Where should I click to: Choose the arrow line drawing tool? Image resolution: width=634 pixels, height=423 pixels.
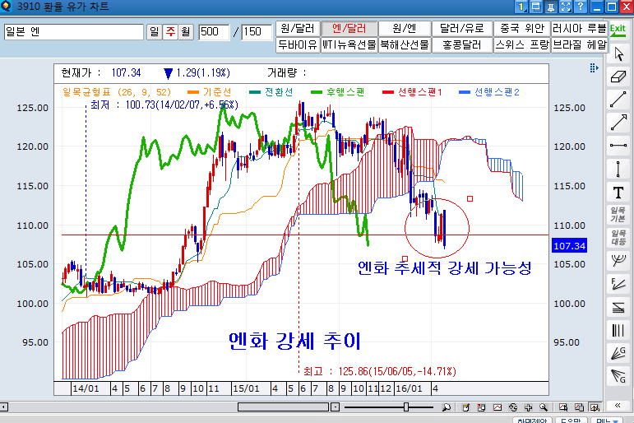pyautogui.click(x=618, y=123)
